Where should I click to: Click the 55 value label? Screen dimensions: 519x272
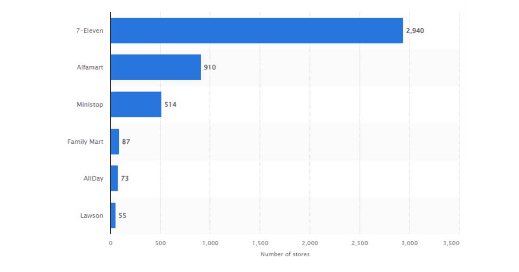coord(122,215)
